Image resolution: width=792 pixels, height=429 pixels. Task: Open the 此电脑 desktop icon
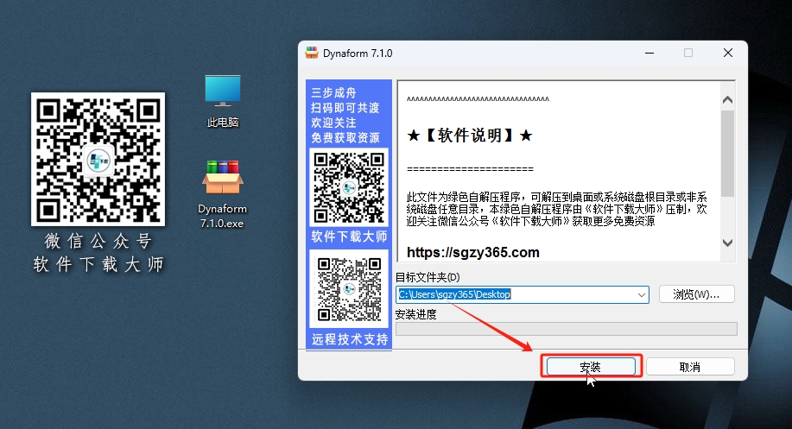coord(223,101)
